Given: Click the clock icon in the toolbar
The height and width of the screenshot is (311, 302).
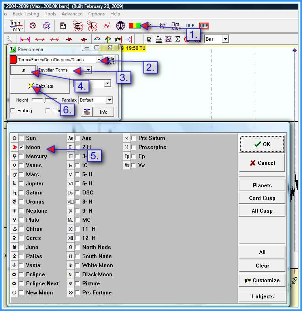Looking at the screenshot, I should pos(32,26).
